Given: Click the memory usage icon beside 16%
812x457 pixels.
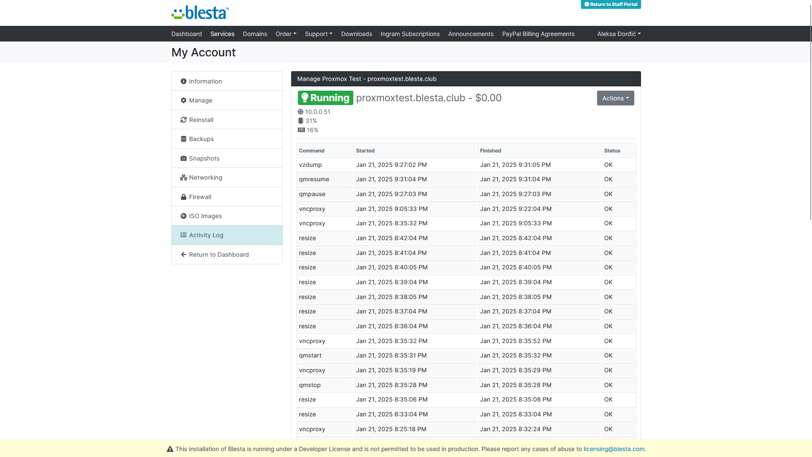Looking at the screenshot, I should click(x=301, y=130).
